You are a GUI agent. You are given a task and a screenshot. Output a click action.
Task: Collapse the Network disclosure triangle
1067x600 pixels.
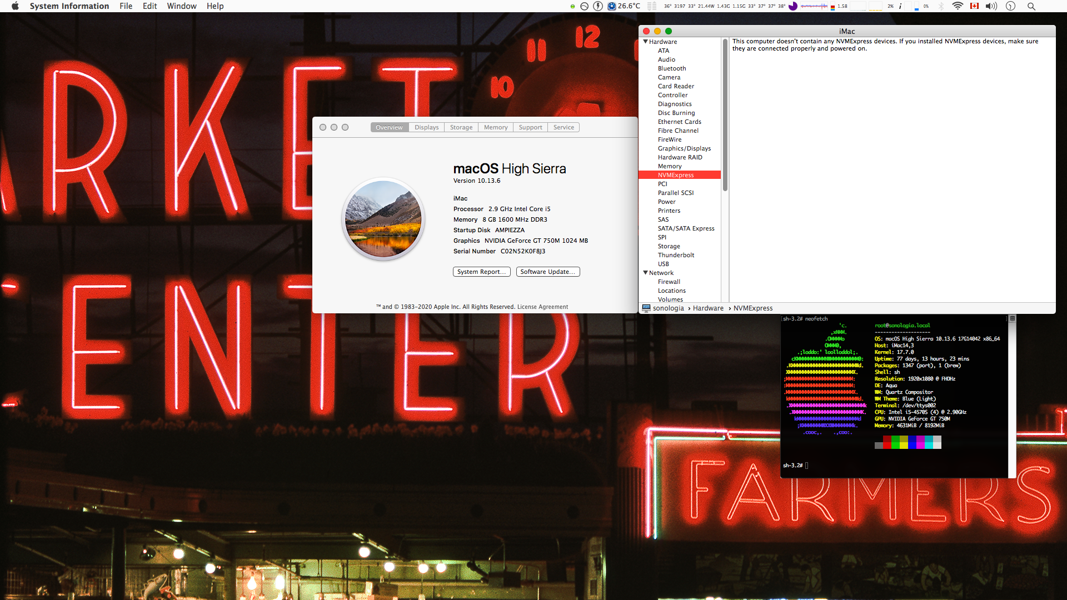(x=645, y=273)
